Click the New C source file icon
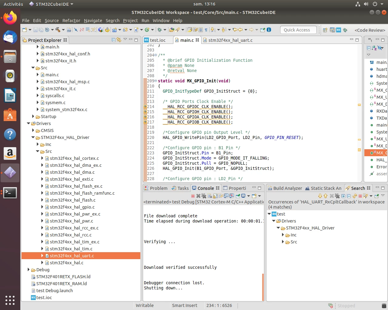Image resolution: width=388 pixels, height=310 pixels. click(136, 30)
